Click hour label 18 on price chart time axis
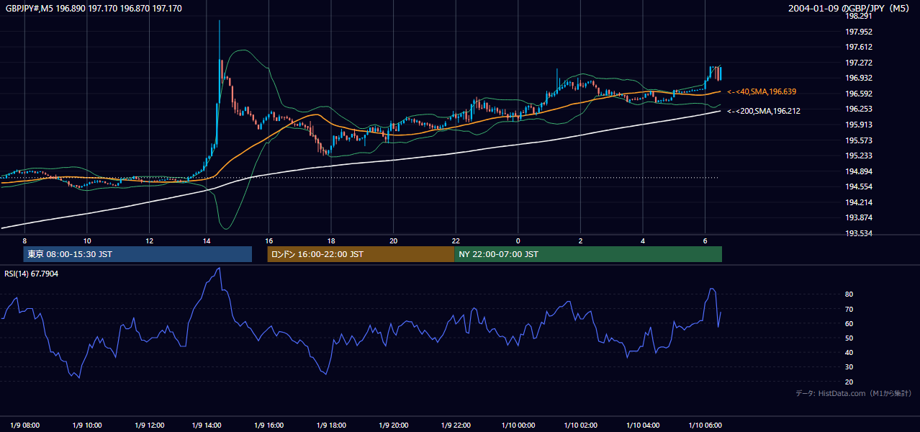The image size is (920, 432). (331, 240)
